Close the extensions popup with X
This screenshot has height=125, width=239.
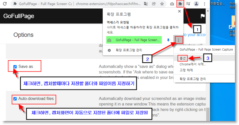point(180,11)
